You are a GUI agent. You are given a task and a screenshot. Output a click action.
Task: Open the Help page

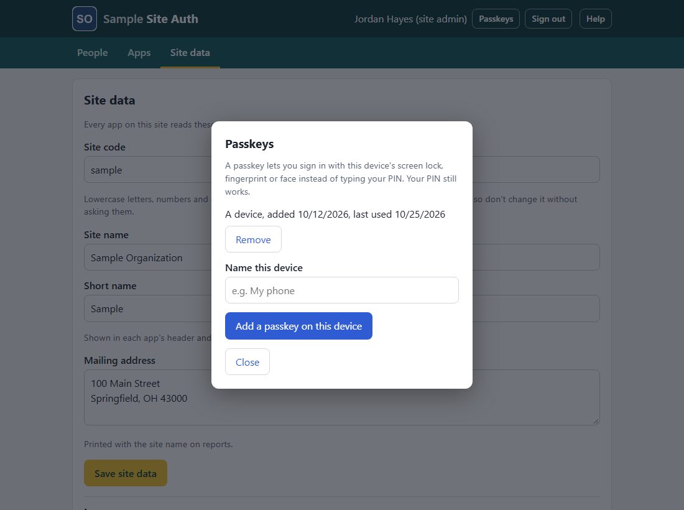pos(596,19)
